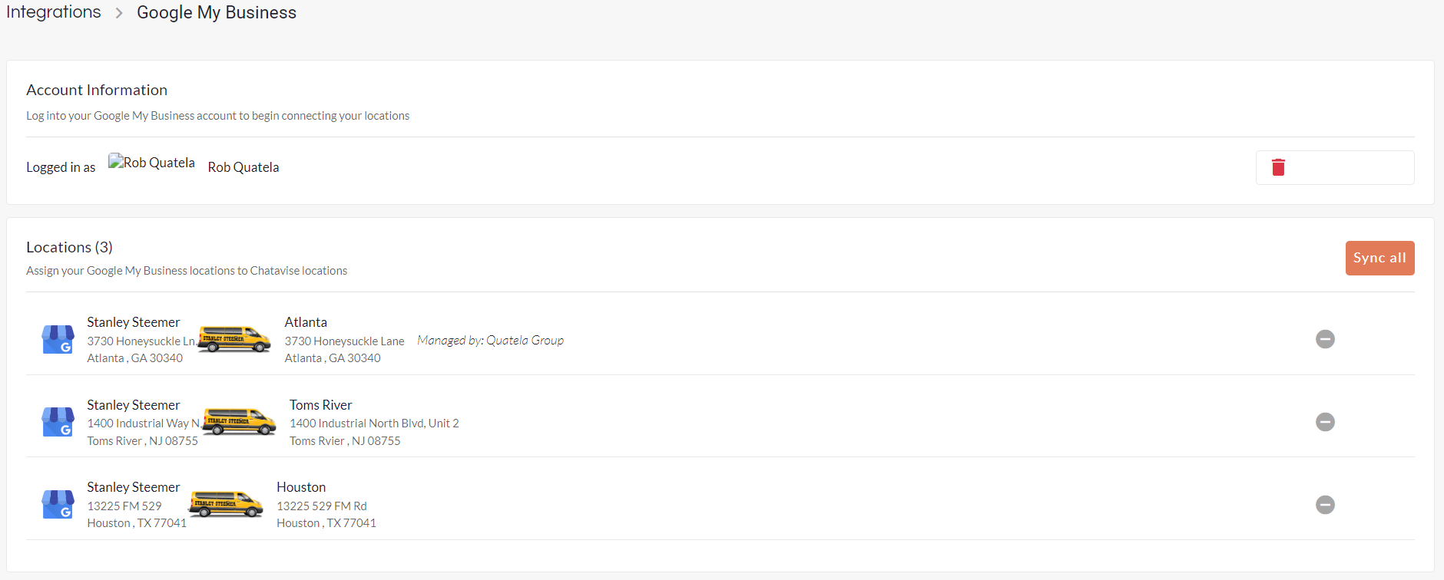This screenshot has height=580, width=1444.
Task: Click the Stanley Steemer name in Houston row
Action: (134, 487)
